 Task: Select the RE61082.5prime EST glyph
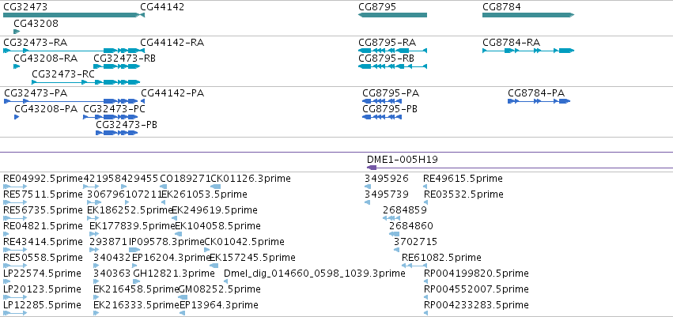414,266
